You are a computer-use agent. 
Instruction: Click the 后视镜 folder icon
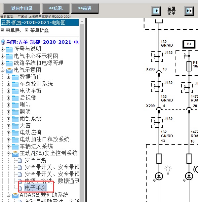click(15, 98)
